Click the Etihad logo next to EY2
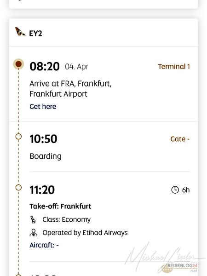Image resolution: width=207 pixels, height=276 pixels. click(x=20, y=32)
